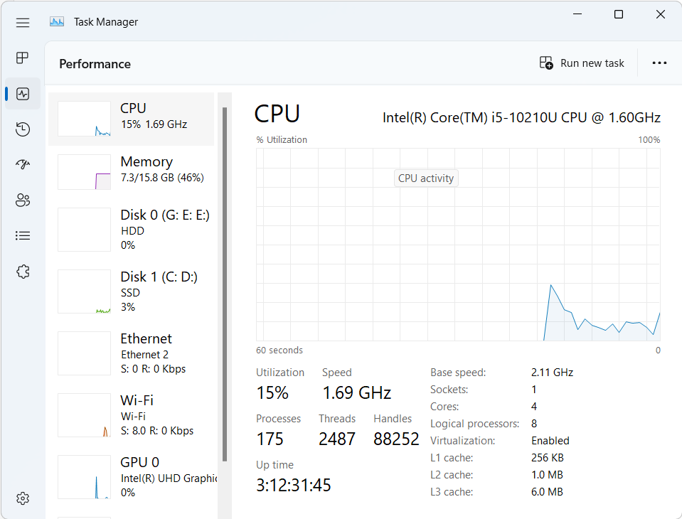Image resolution: width=682 pixels, height=519 pixels.
Task: Click the CPU utilization graph
Action: tap(458, 245)
